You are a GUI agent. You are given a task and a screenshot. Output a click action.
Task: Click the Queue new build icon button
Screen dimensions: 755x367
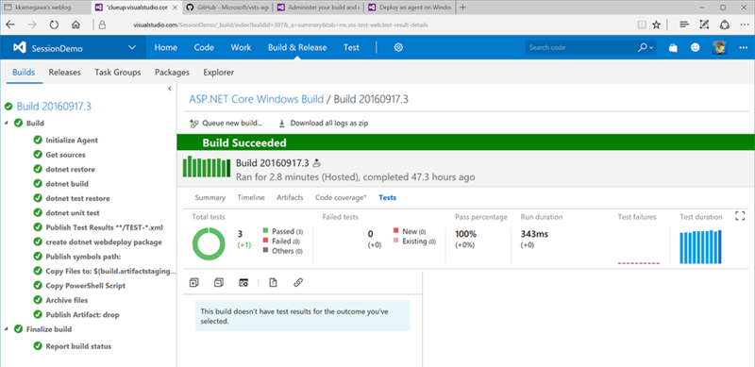[226, 124]
